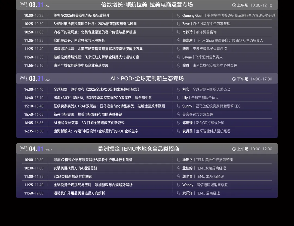Image resolution: width=294 pixels, height=226 pixels.
Task: Click speaker title 新锐3D打印设计师
Action: pyautogui.click(x=210, y=123)
